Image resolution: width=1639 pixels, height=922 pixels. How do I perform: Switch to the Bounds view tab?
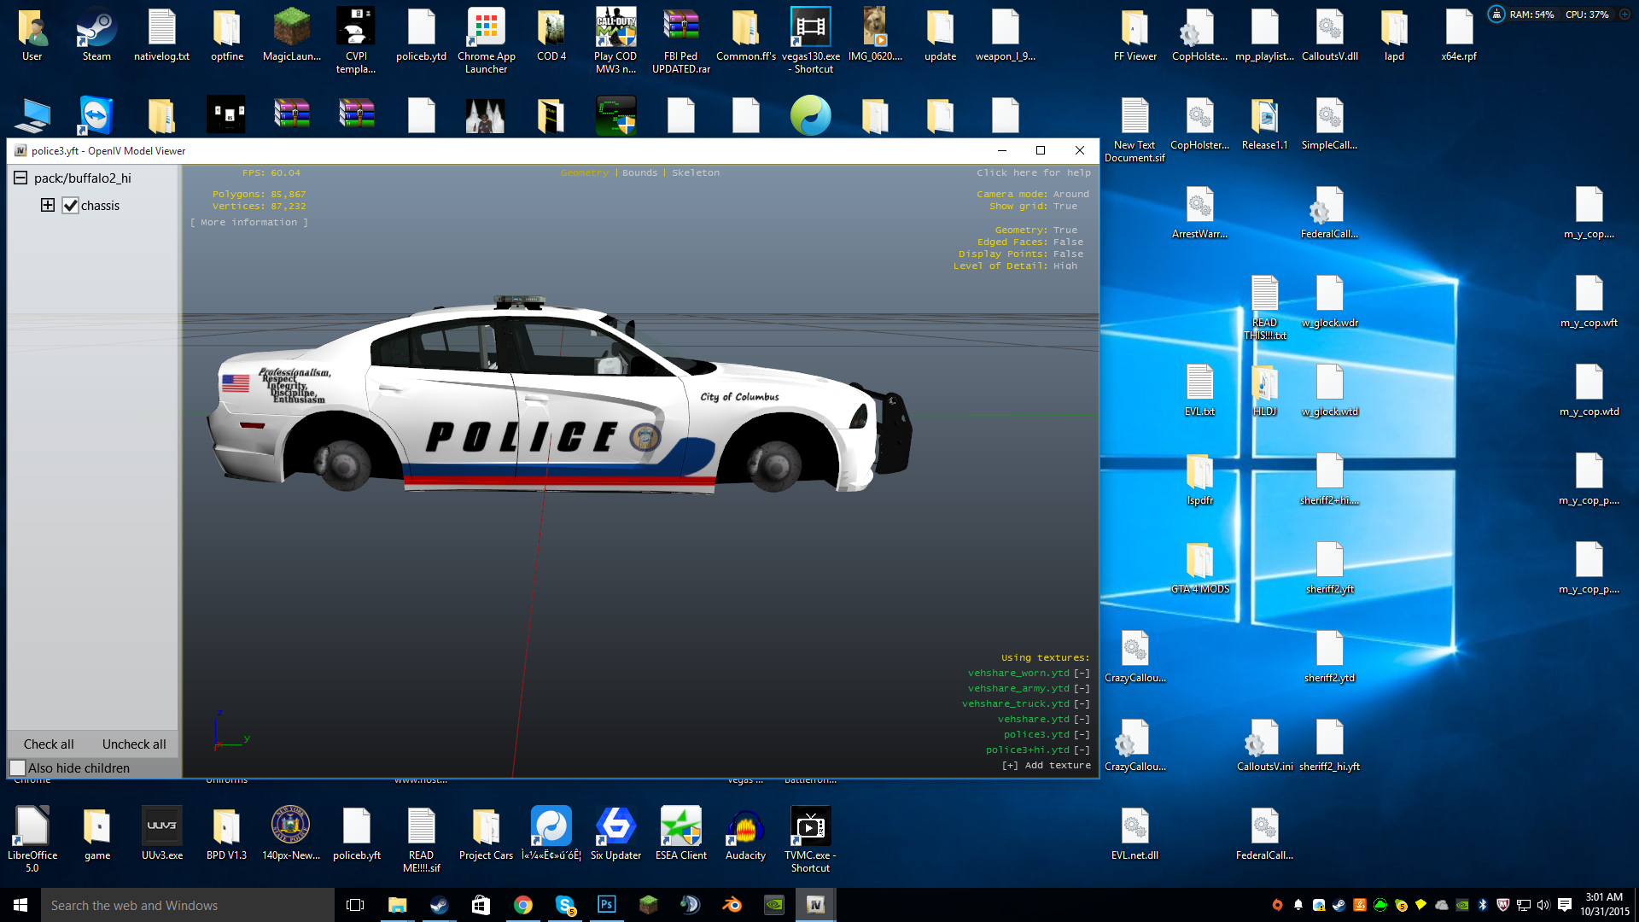(x=639, y=172)
